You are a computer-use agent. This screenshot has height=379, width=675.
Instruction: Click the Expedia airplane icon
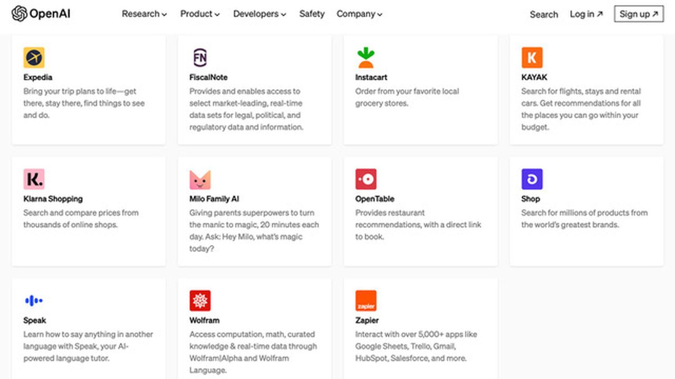pyautogui.click(x=34, y=58)
